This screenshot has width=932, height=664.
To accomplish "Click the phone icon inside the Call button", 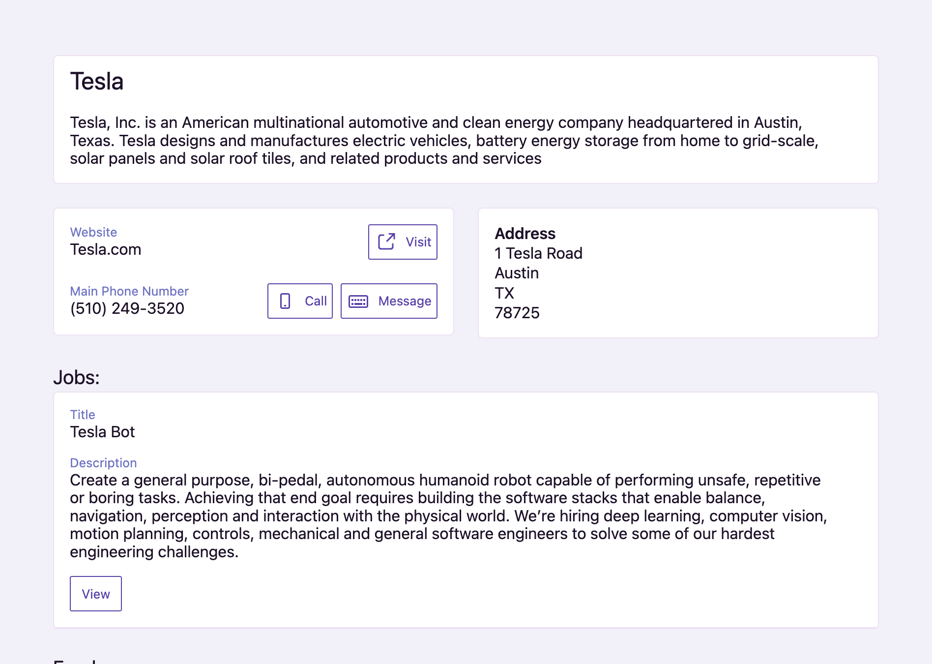I will pos(285,301).
